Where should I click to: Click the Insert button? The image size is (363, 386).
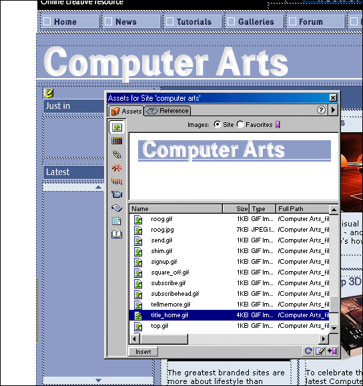(x=143, y=352)
